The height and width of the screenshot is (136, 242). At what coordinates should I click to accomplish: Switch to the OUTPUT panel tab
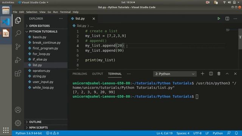coord(98,74)
